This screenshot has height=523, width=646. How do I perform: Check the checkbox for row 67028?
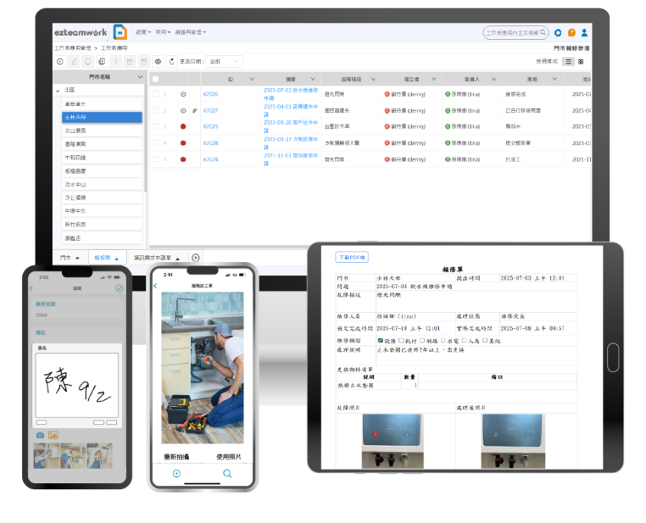point(156,143)
